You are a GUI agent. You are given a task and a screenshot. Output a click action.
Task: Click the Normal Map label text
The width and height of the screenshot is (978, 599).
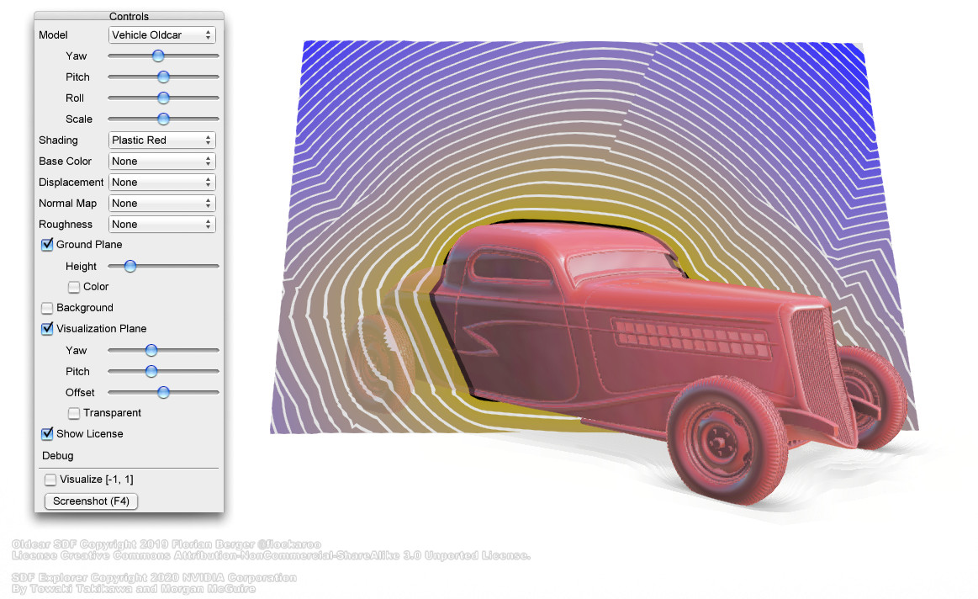pyautogui.click(x=67, y=204)
